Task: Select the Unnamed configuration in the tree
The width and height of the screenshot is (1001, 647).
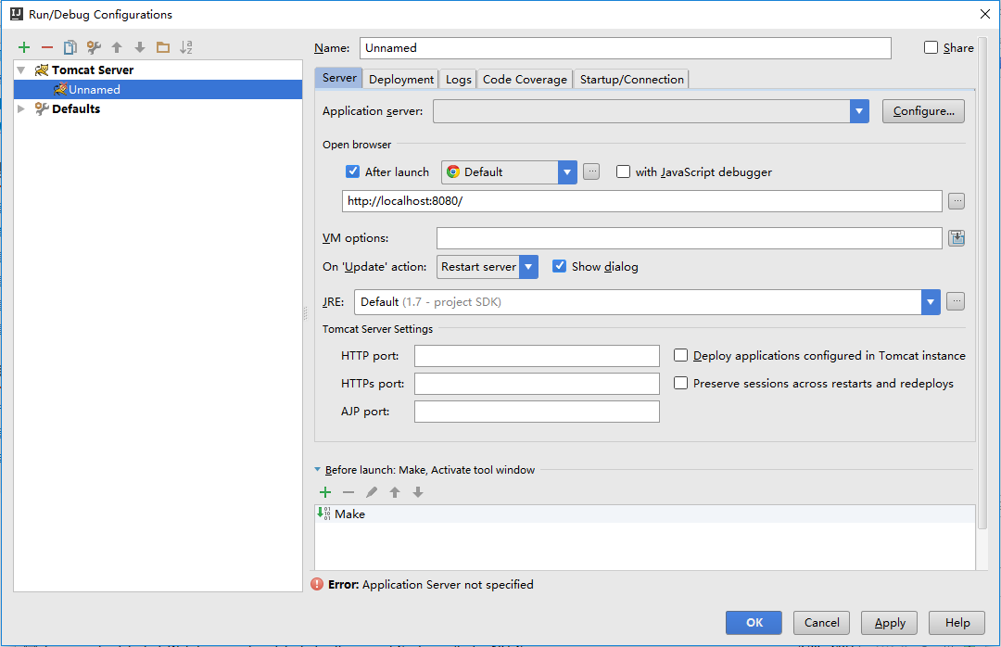Action: point(158,89)
